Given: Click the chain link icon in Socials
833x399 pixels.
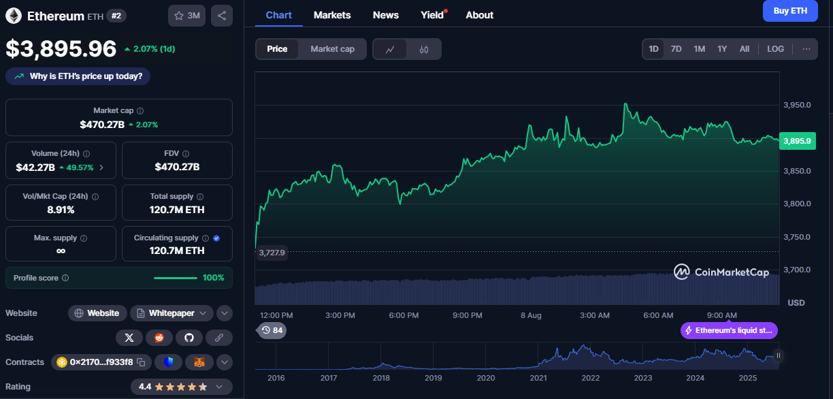Looking at the screenshot, I should (219, 338).
